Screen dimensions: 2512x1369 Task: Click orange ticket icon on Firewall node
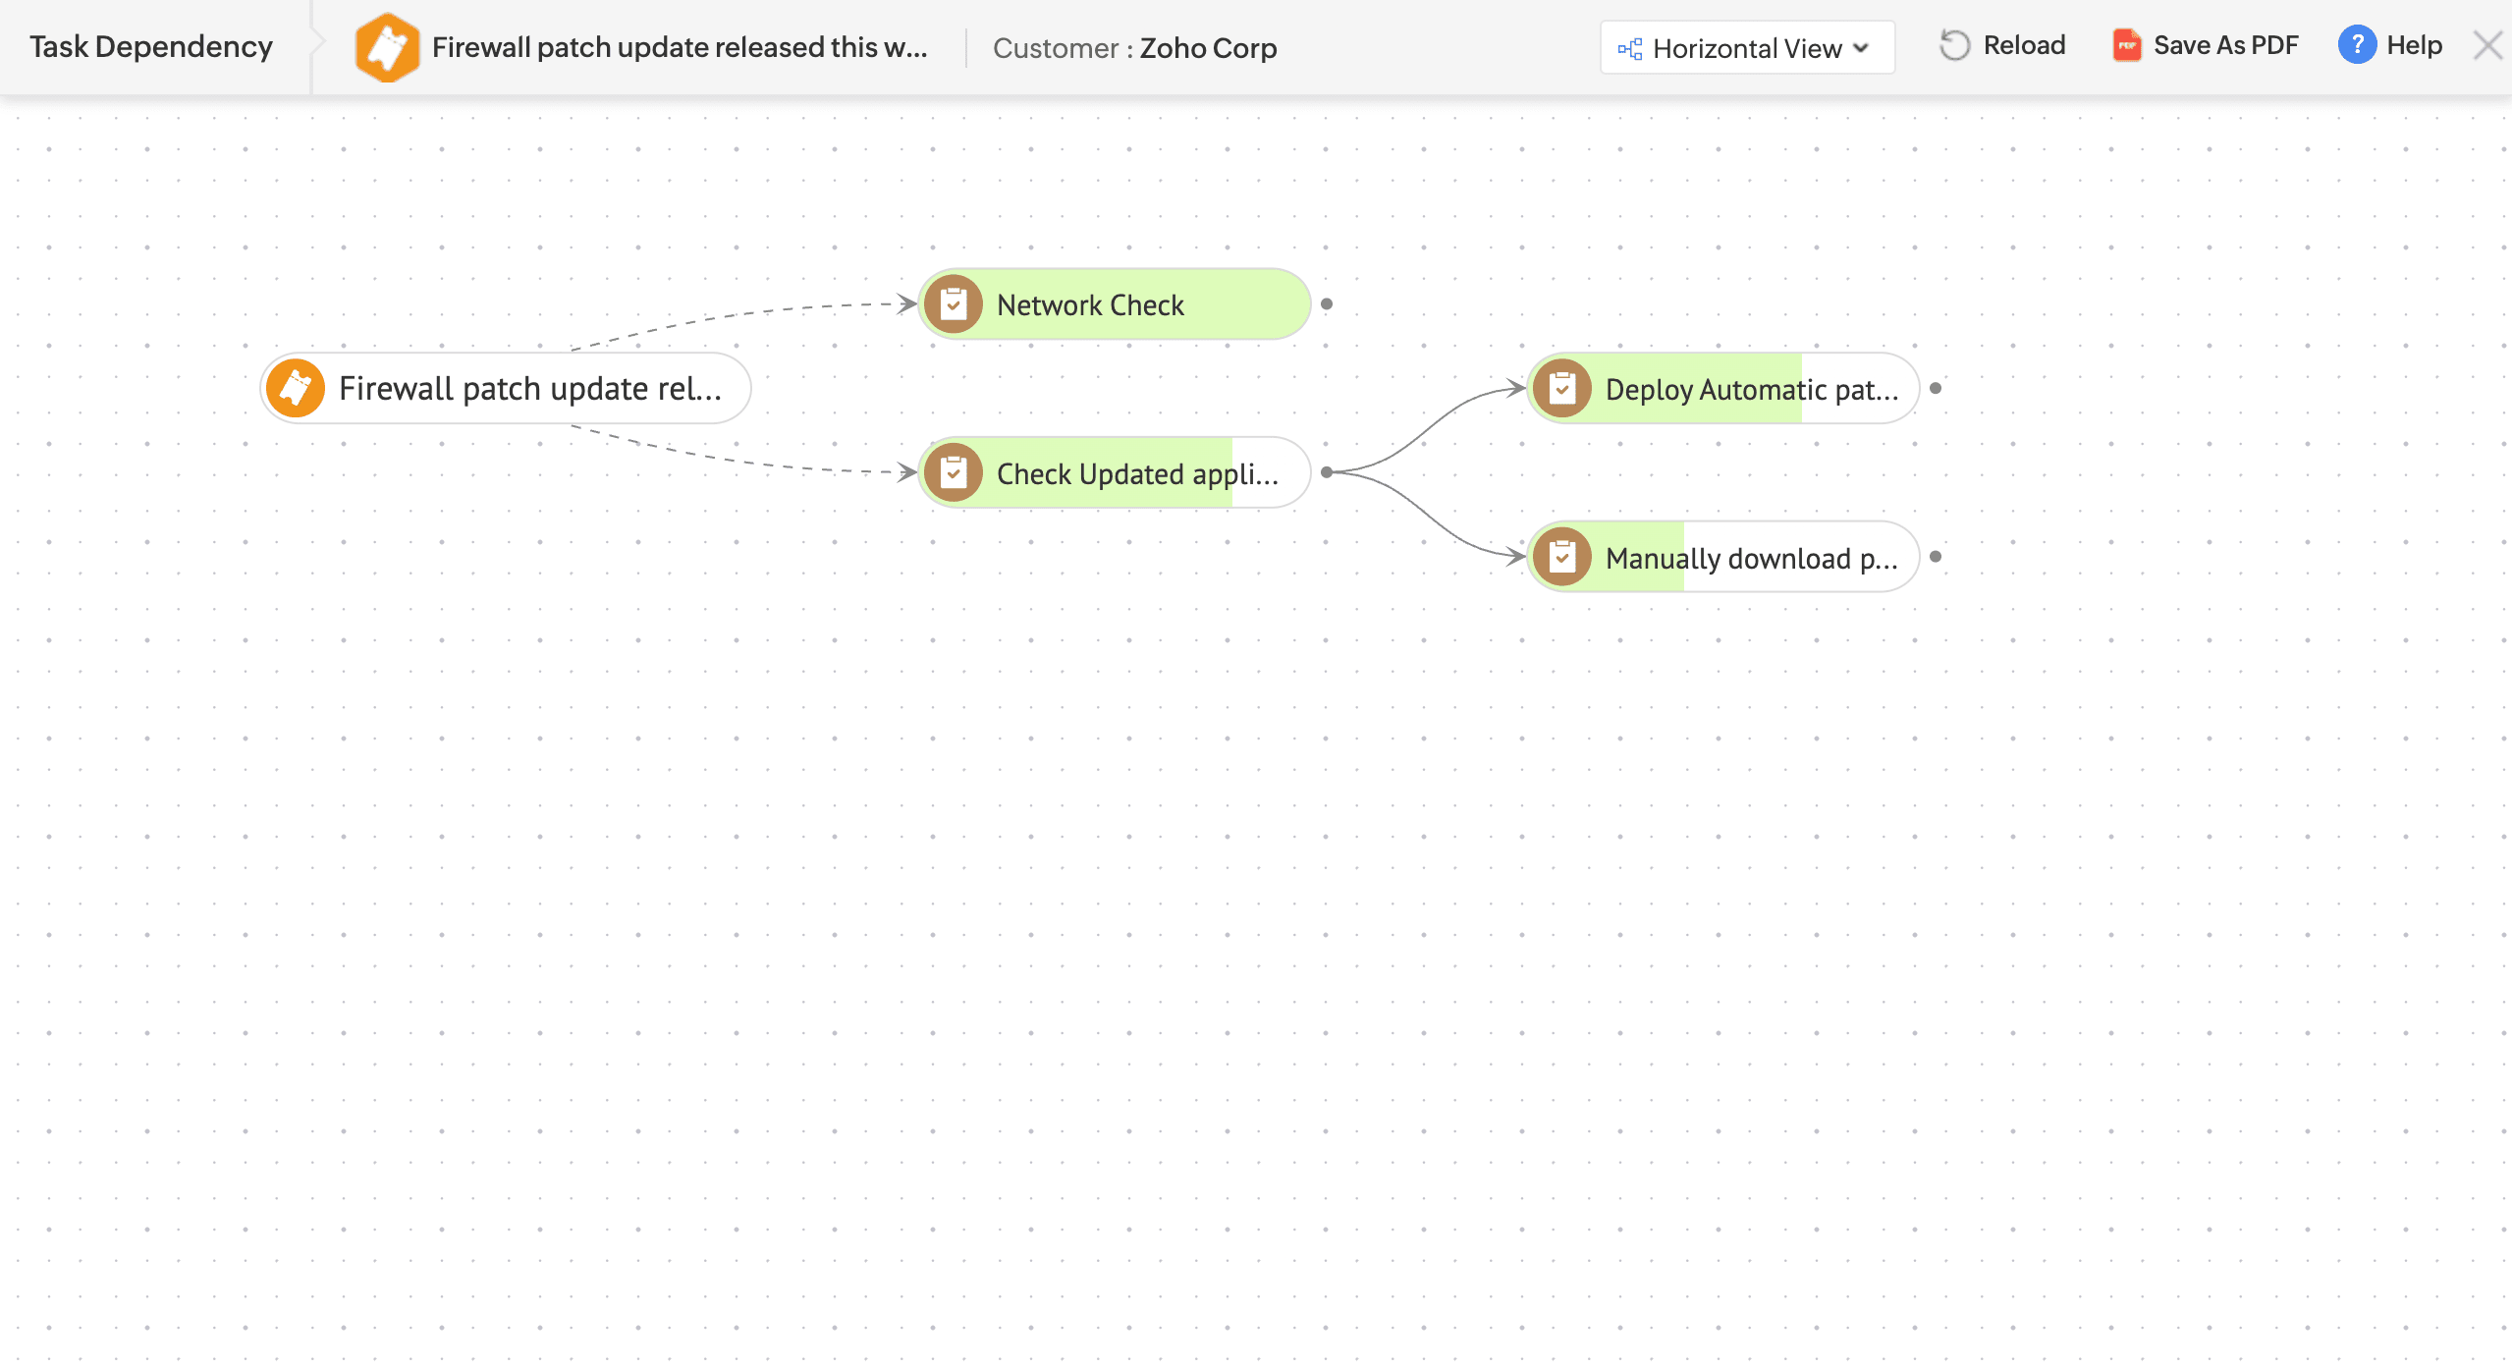(x=296, y=389)
